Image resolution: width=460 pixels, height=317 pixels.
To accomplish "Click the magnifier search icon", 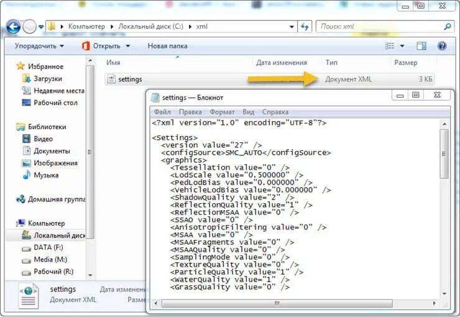I will 448,27.
